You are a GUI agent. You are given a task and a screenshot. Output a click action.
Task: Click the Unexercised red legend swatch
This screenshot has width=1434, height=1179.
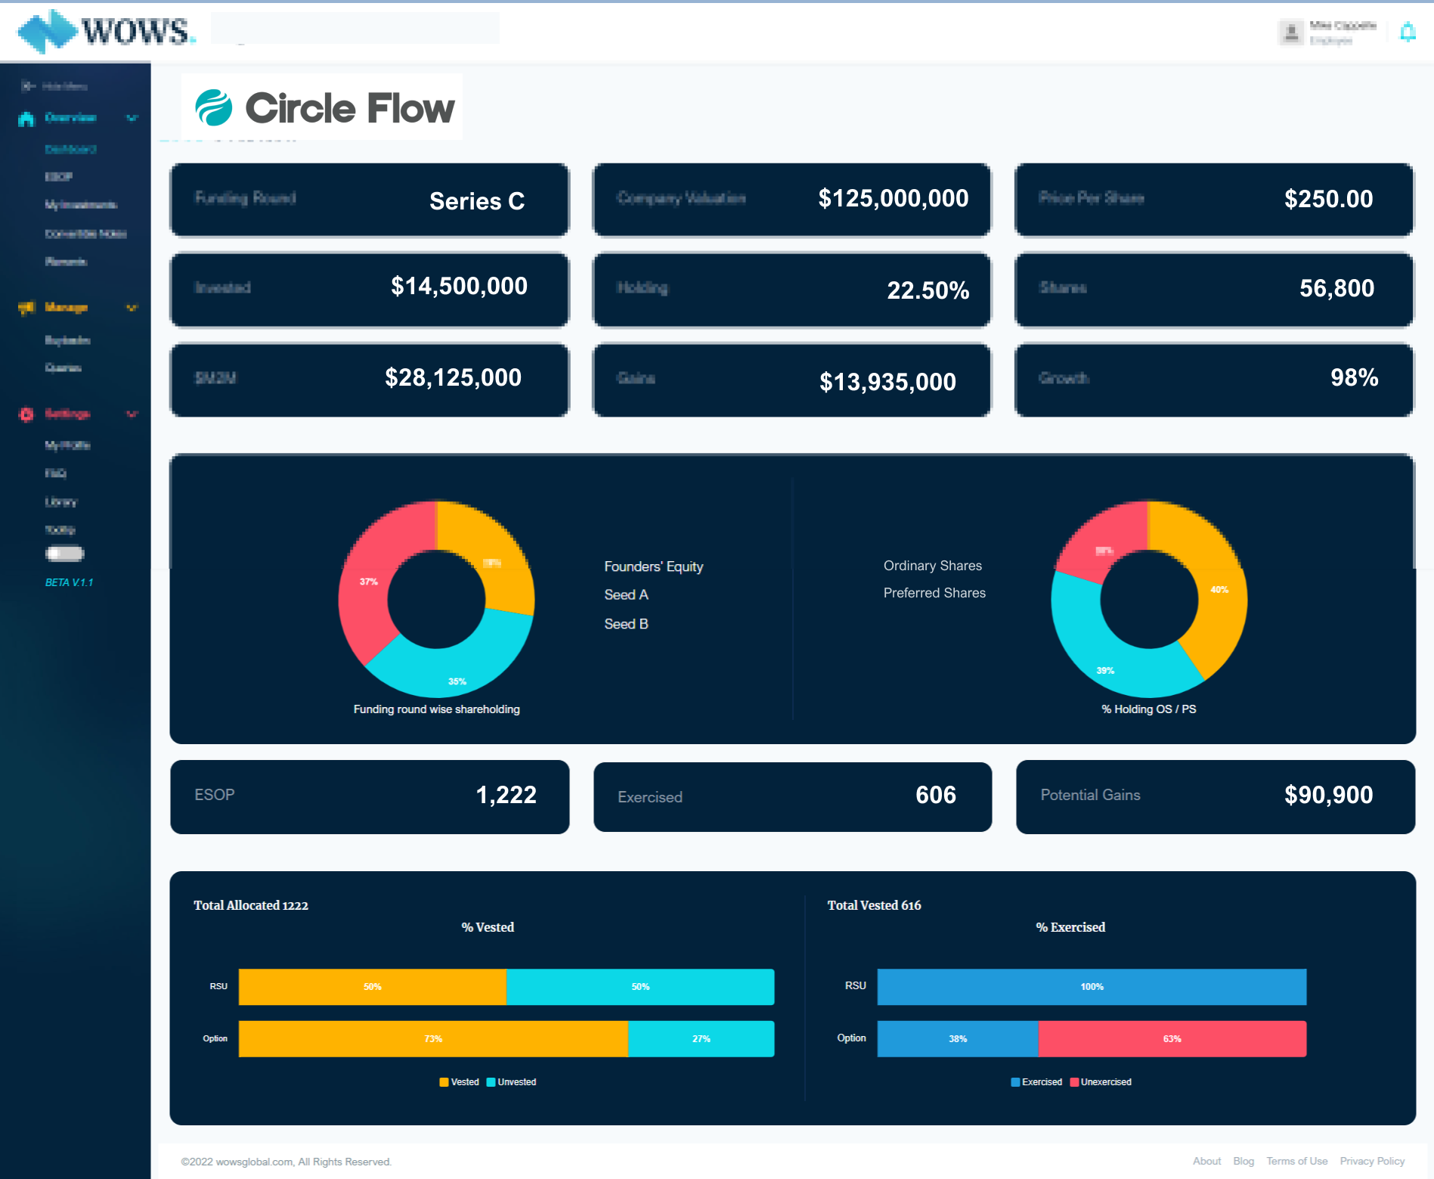tap(1074, 1082)
